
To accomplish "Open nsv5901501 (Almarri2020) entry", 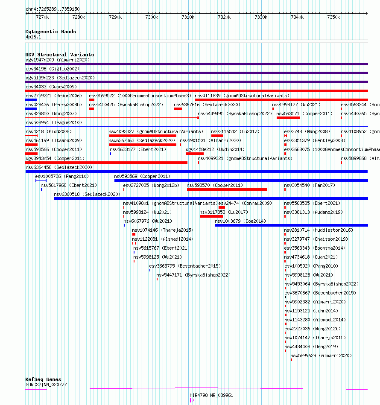I will coord(210,140).
